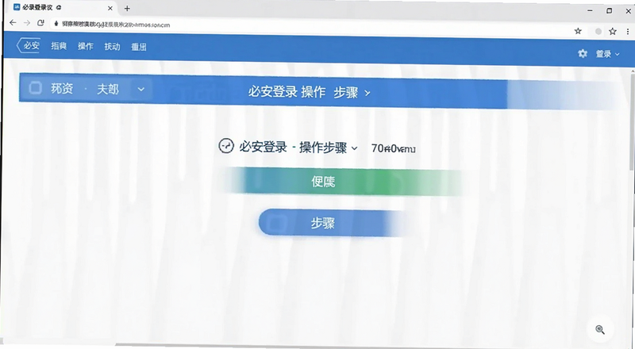The width and height of the screenshot is (635, 349).
Task: Click the clock icon beside 必安登录
Action: coord(226,145)
